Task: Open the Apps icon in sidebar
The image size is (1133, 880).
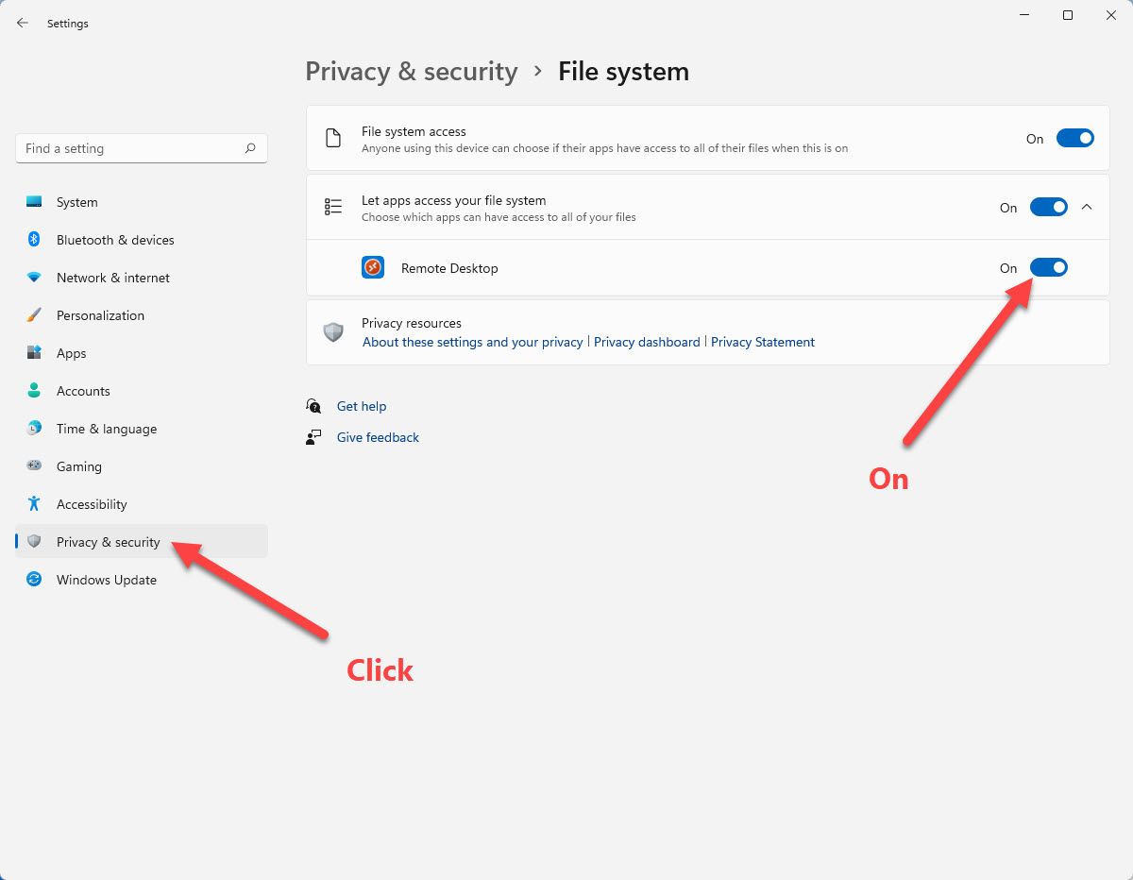Action: (x=34, y=353)
